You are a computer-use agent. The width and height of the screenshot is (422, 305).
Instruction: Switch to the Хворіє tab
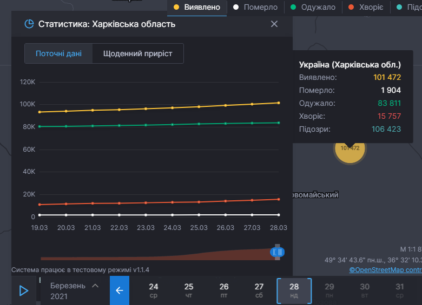[x=366, y=7]
